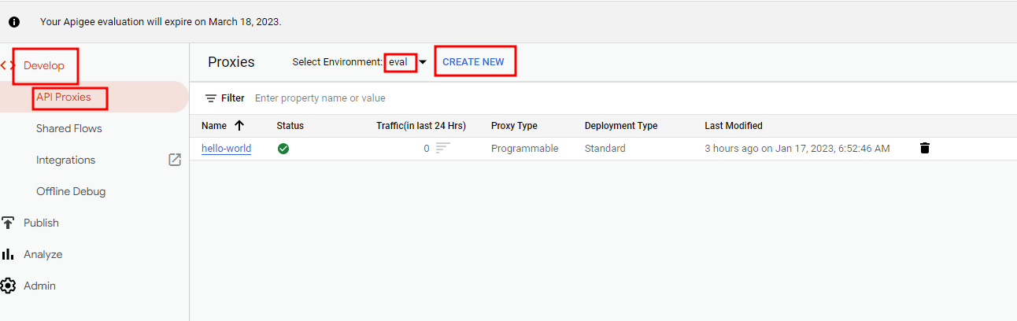Click the Filter lines icon
This screenshot has width=1017, height=321.
point(211,98)
